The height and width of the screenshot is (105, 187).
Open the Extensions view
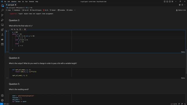coord(2,30)
